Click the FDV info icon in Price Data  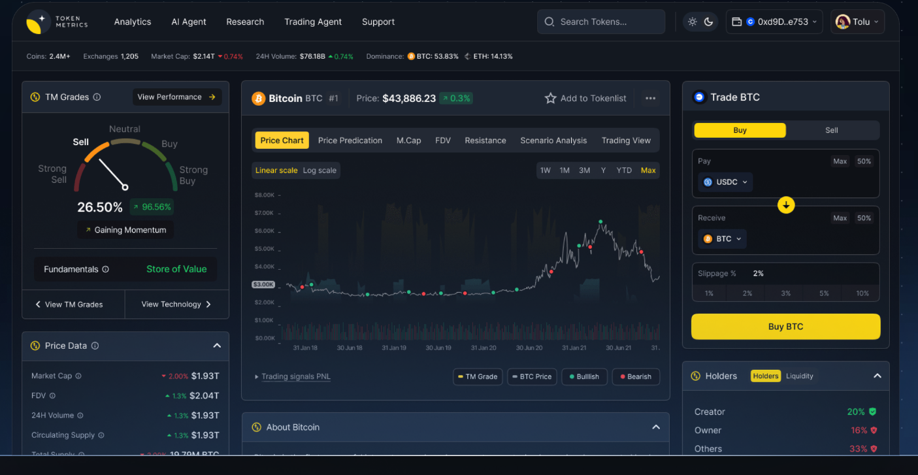52,396
